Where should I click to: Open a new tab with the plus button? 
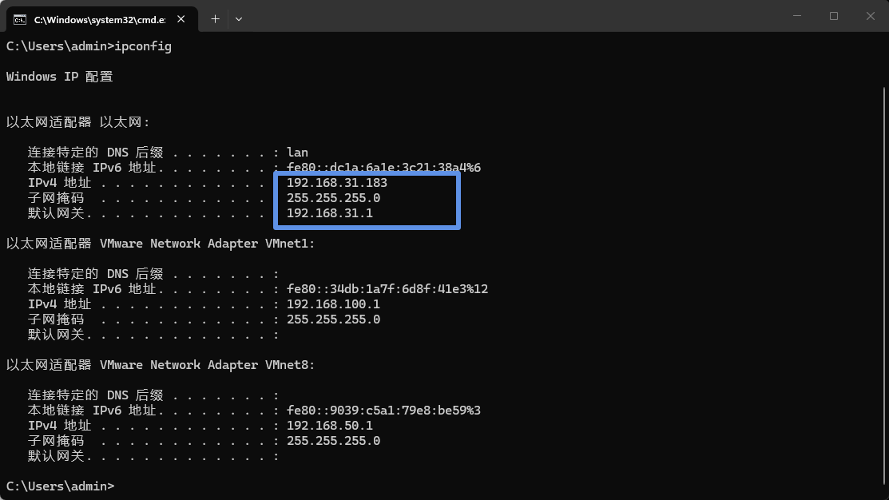(215, 18)
